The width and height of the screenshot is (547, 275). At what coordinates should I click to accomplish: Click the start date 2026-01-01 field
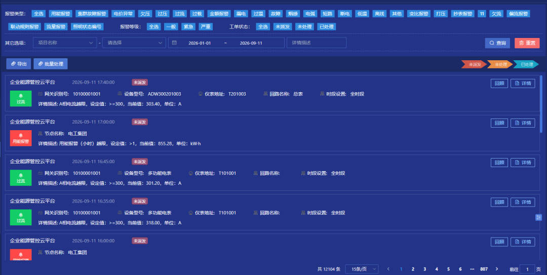[200, 43]
